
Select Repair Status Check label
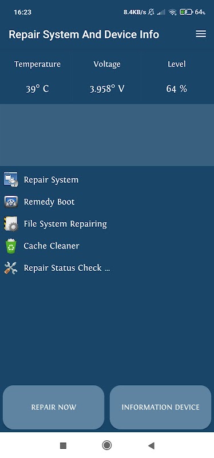67,268
